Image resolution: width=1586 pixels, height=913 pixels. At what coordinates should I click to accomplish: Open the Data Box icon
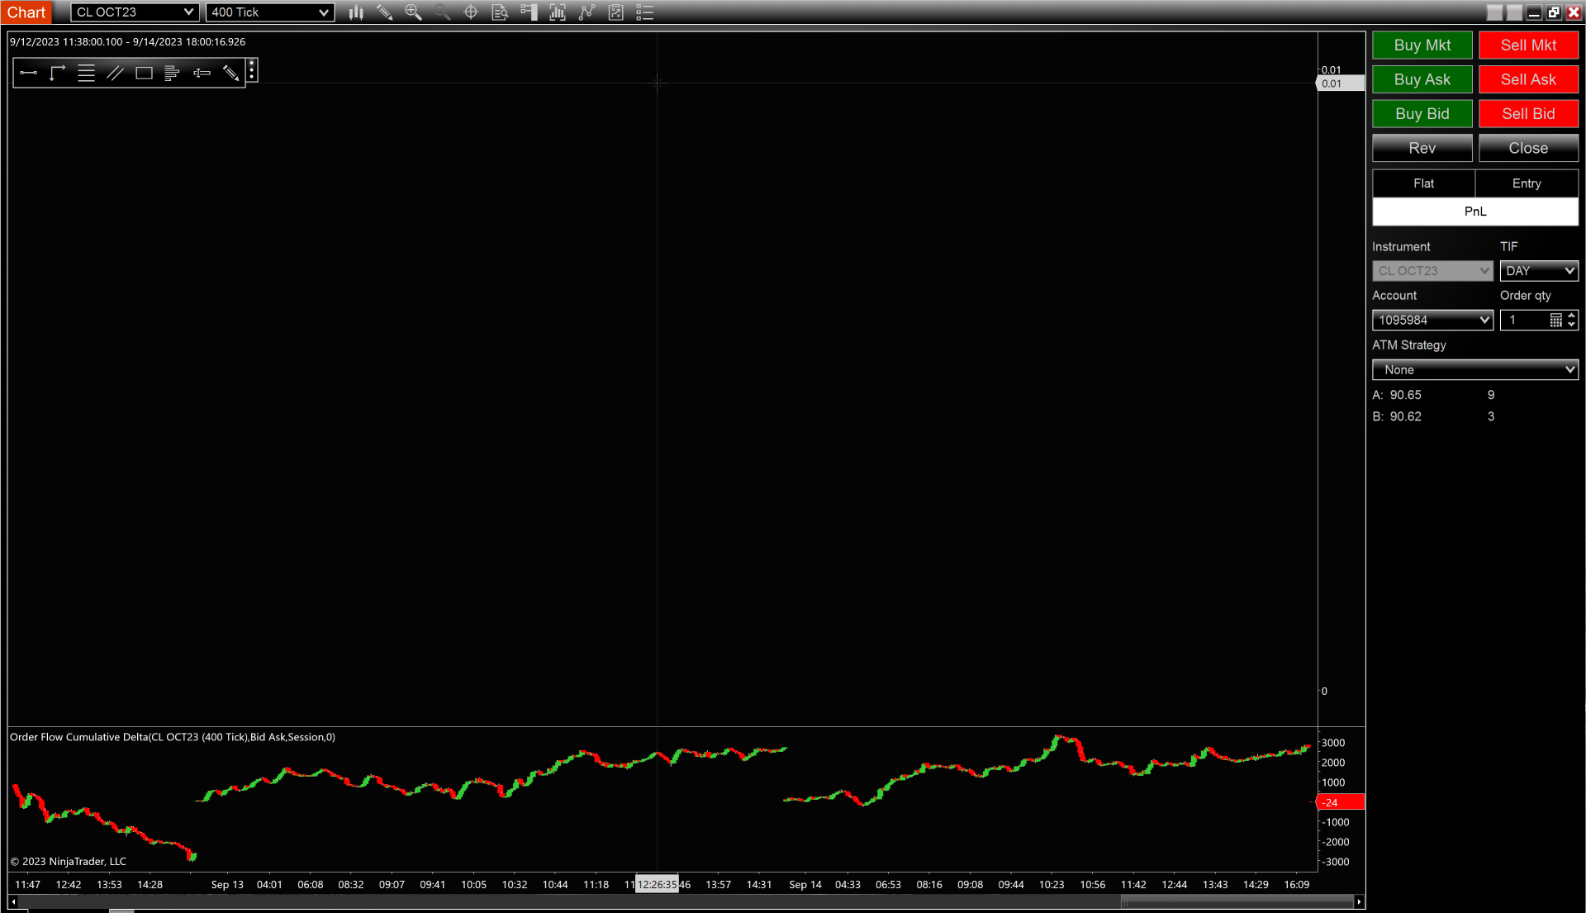point(500,12)
